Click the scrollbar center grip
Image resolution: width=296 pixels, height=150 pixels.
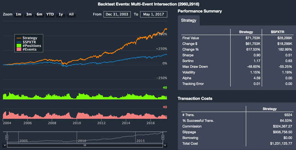coord(85,145)
